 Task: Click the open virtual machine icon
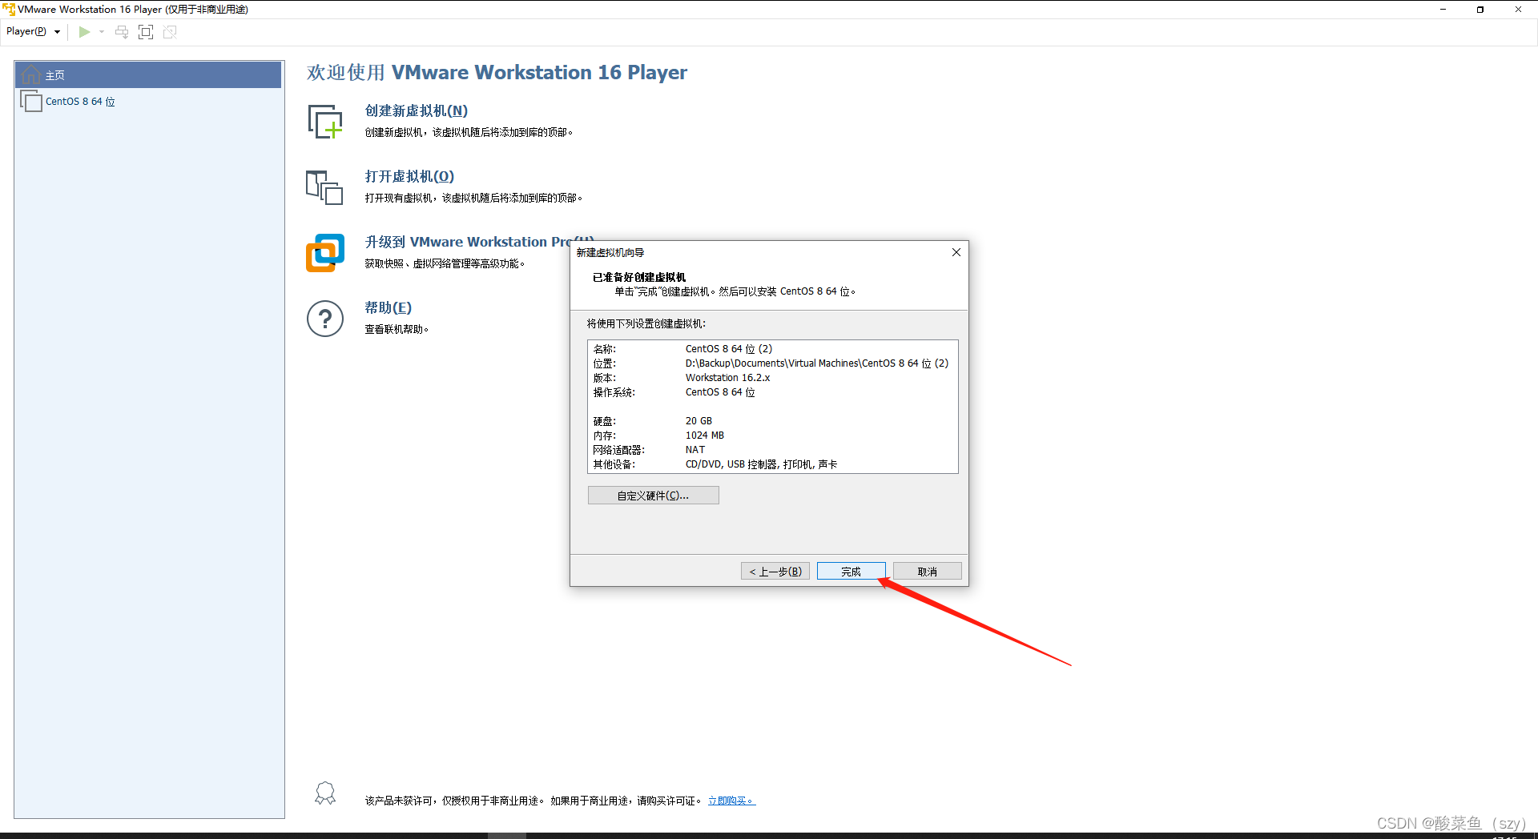pyautogui.click(x=325, y=187)
